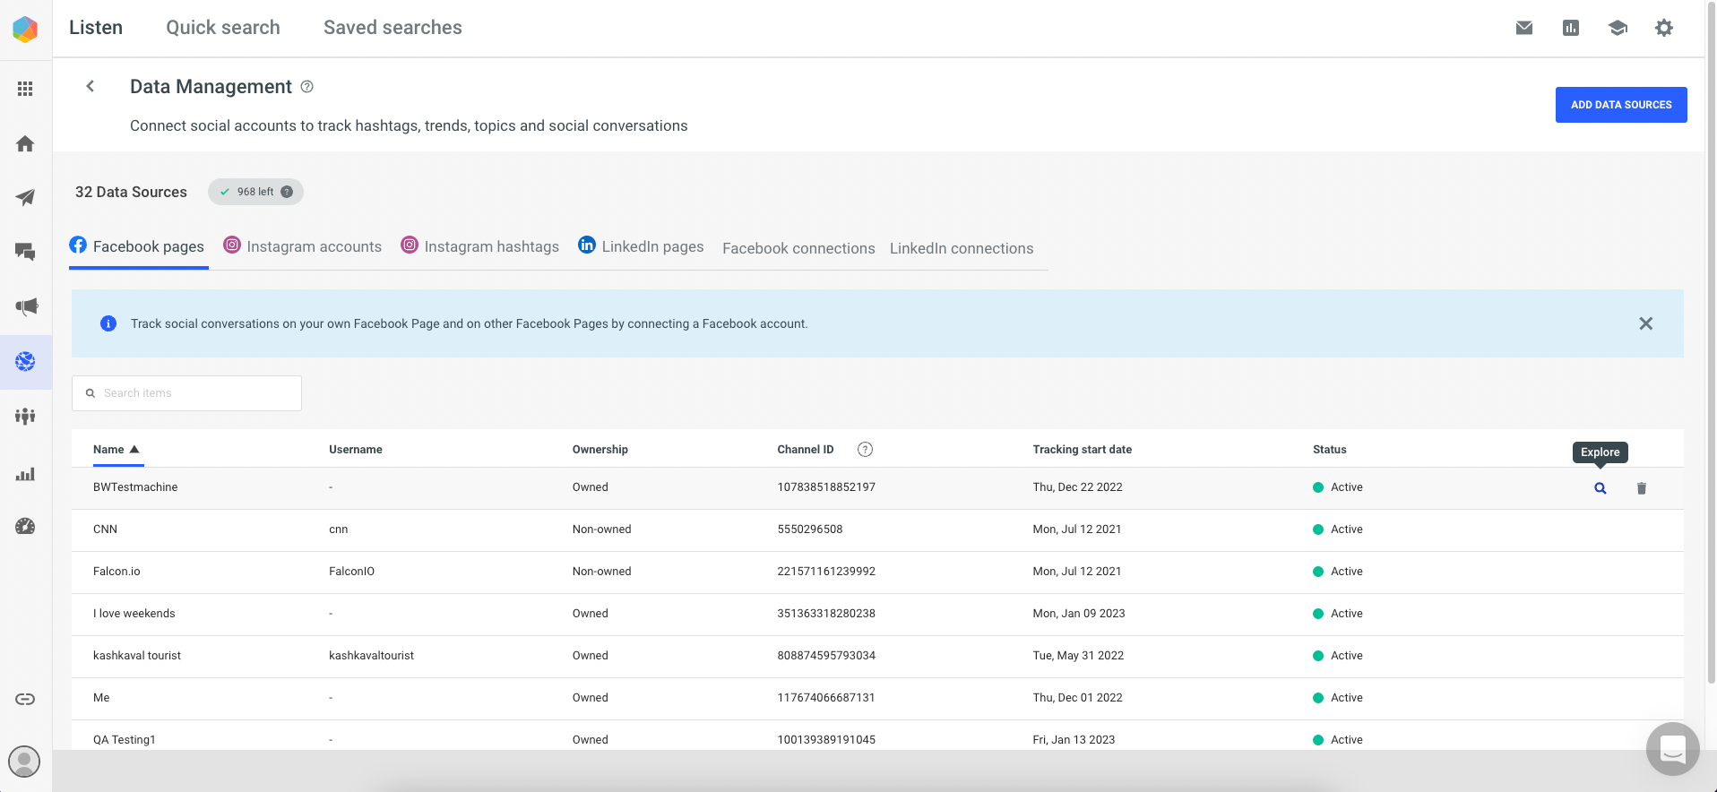The height and width of the screenshot is (792, 1717).
Task: Select the kashkaval tourist row name
Action: click(x=137, y=656)
